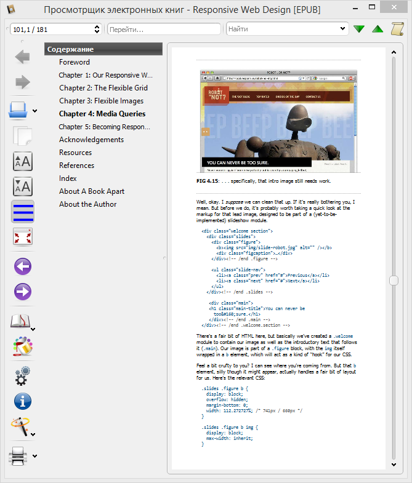Viewport: 412px width, 483px height.
Task: Maximize the ebook viewer window
Action: [372, 7]
